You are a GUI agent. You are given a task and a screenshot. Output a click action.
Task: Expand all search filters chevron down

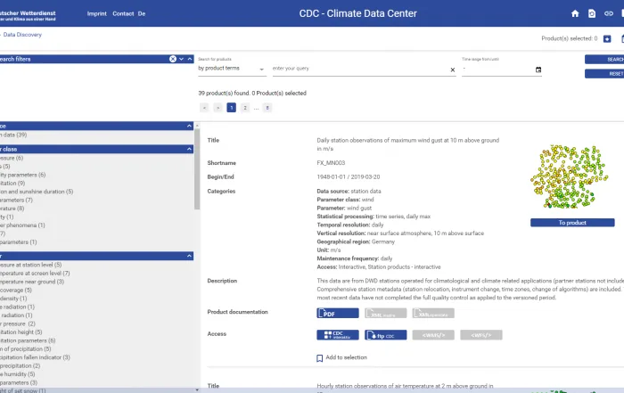coord(182,59)
